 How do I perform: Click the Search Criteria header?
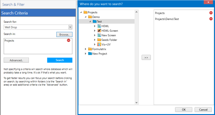pyautogui.click(x=38, y=13)
